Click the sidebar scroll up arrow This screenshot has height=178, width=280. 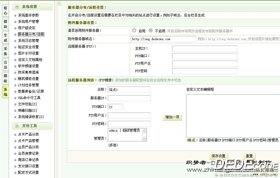(59, 3)
